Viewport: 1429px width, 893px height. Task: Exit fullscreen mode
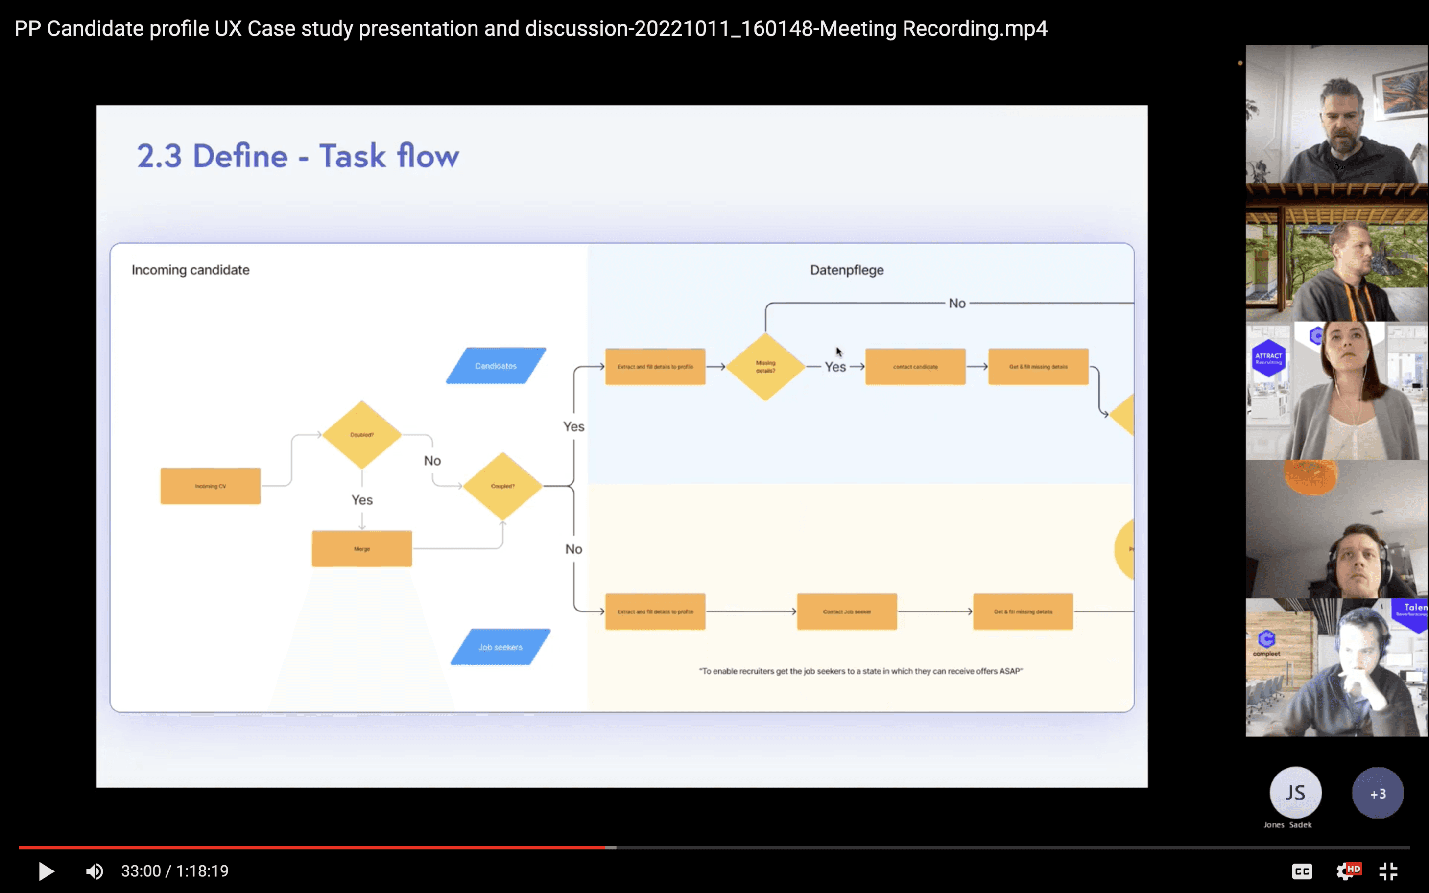tap(1388, 871)
